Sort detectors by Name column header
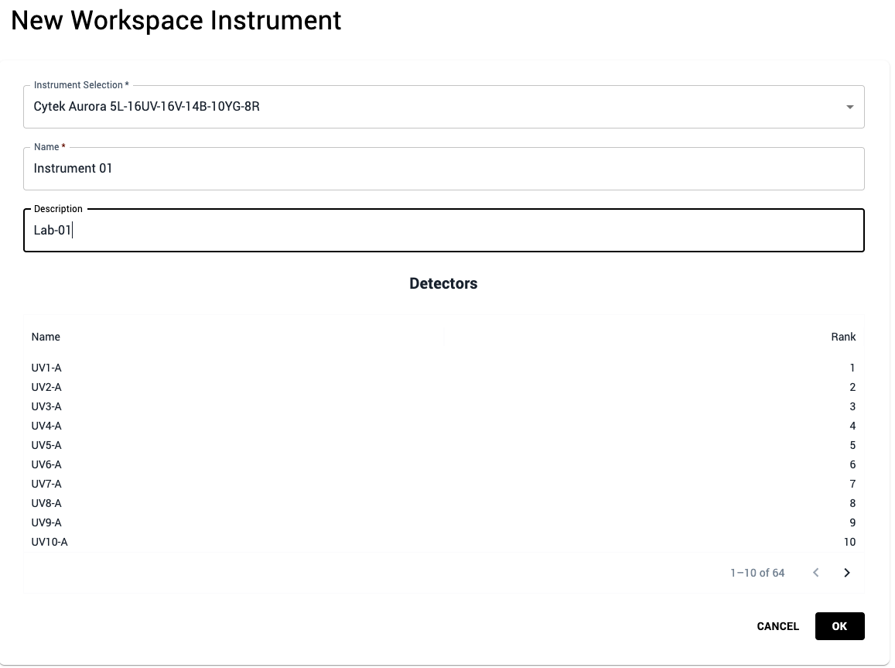Viewport: 895px width, 668px height. pos(46,337)
